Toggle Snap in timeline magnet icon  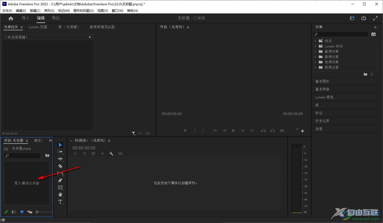84,154
